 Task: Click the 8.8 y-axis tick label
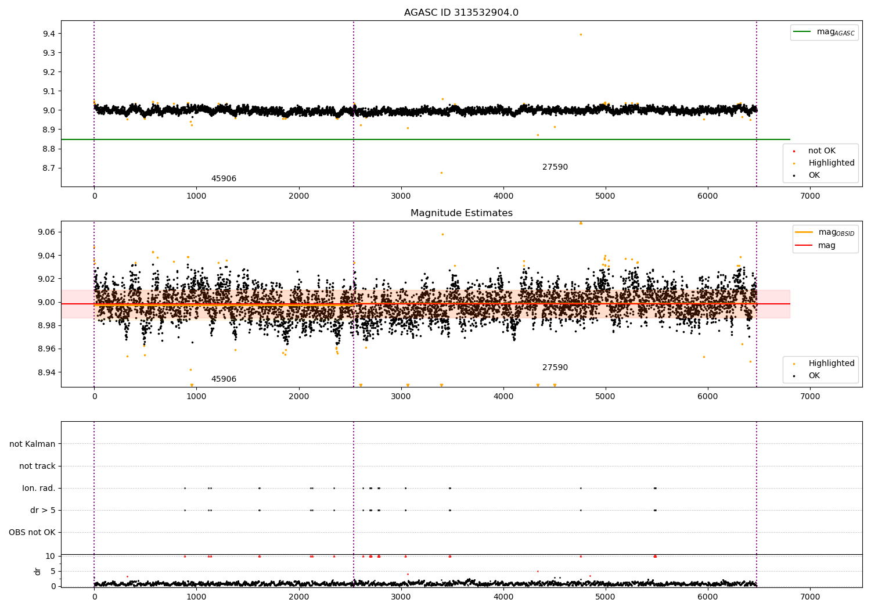(49, 149)
